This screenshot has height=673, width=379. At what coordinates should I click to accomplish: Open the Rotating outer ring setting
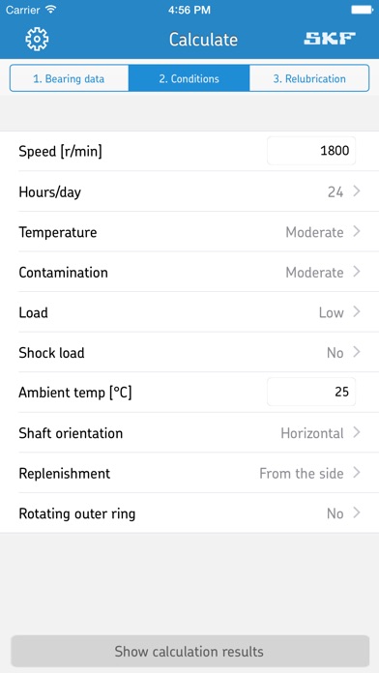coord(189,513)
